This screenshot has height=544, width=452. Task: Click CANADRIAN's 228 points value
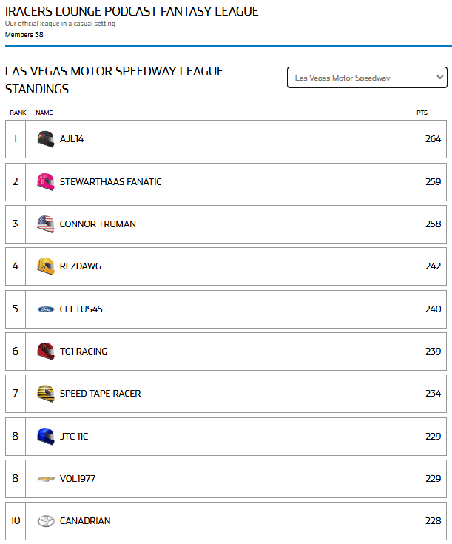(x=433, y=521)
